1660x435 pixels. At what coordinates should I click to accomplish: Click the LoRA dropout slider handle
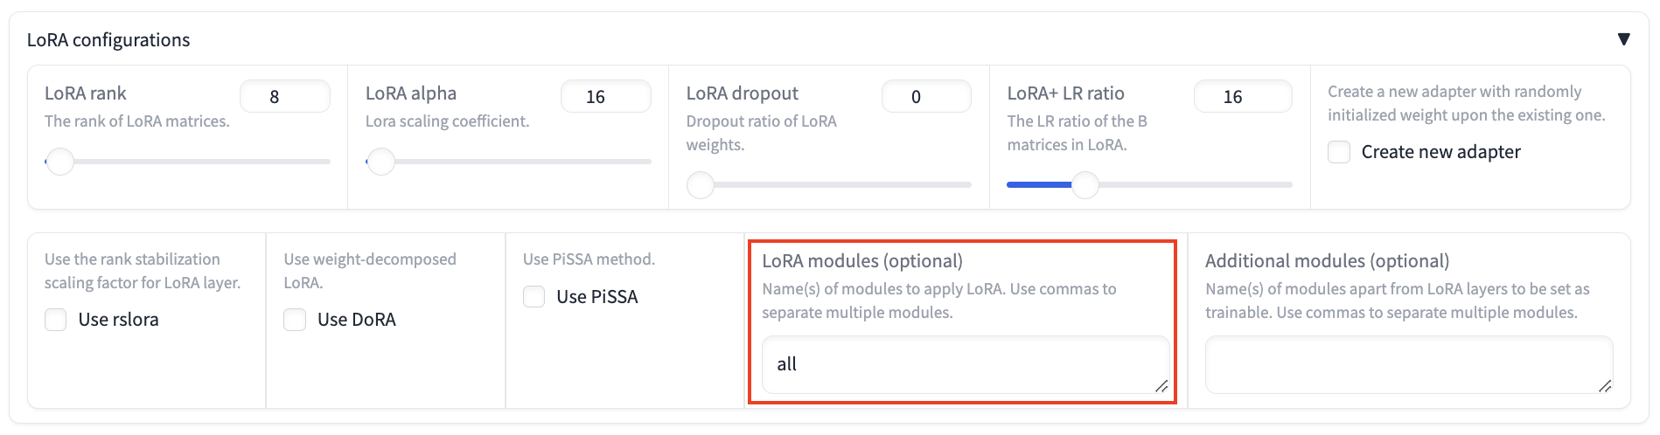(701, 185)
